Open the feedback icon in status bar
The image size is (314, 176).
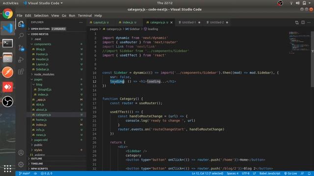302,174
